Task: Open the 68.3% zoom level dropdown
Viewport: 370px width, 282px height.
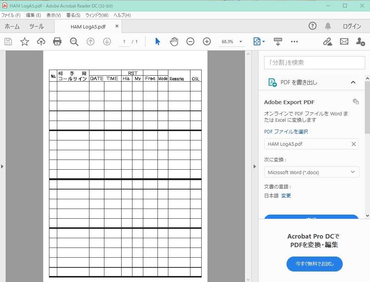Action: point(232,42)
